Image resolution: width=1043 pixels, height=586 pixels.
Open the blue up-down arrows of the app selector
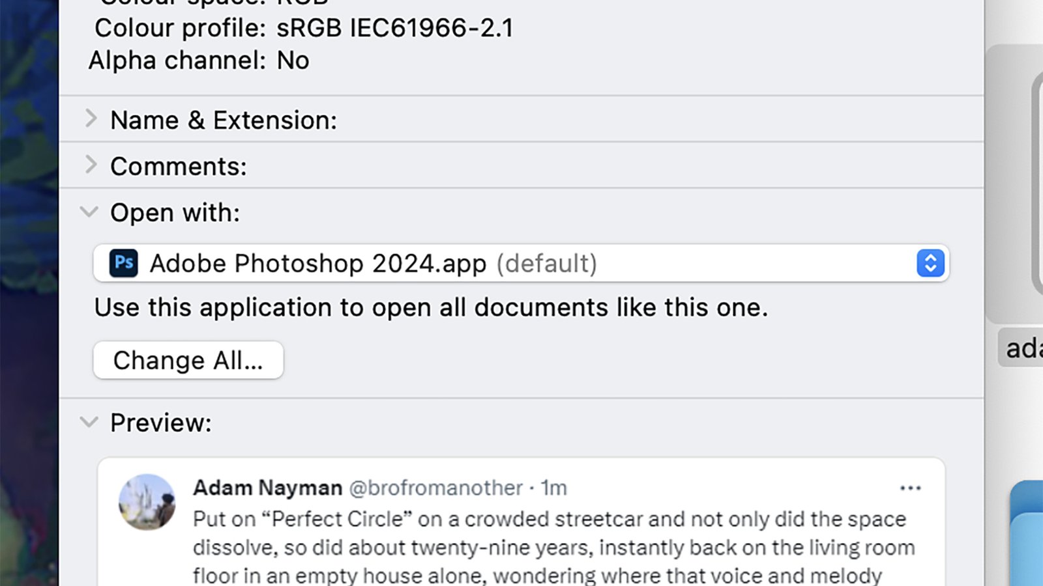(930, 263)
